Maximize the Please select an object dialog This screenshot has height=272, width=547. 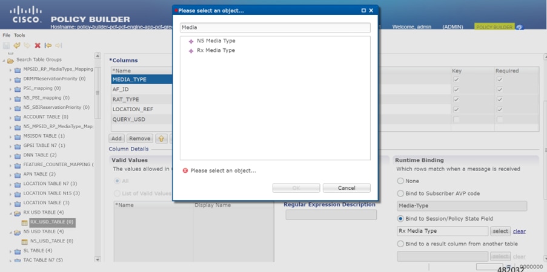pyautogui.click(x=363, y=11)
